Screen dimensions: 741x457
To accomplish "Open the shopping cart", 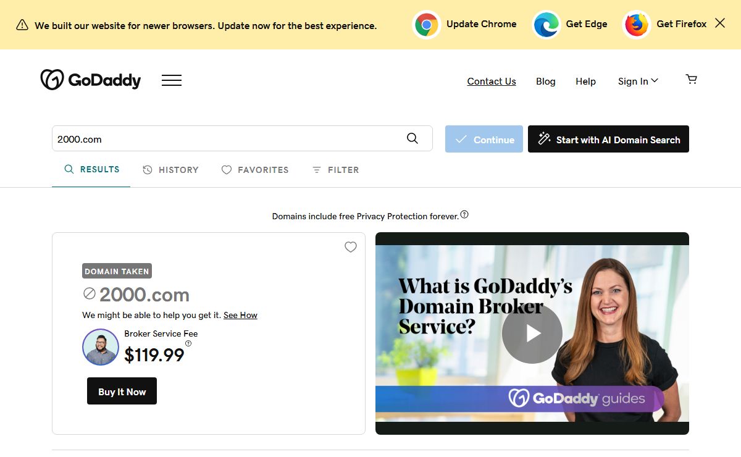I will [x=692, y=80].
